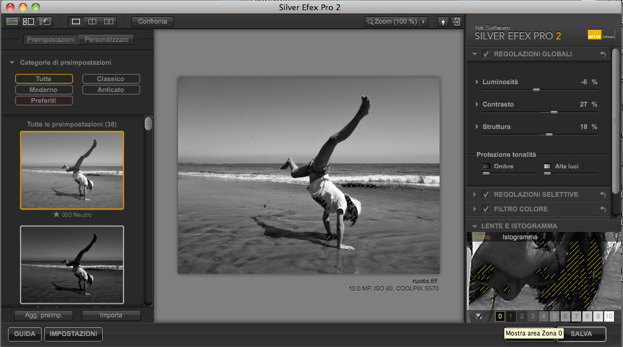Select the Tutte preset category
This screenshot has width=623, height=347.
[44, 79]
